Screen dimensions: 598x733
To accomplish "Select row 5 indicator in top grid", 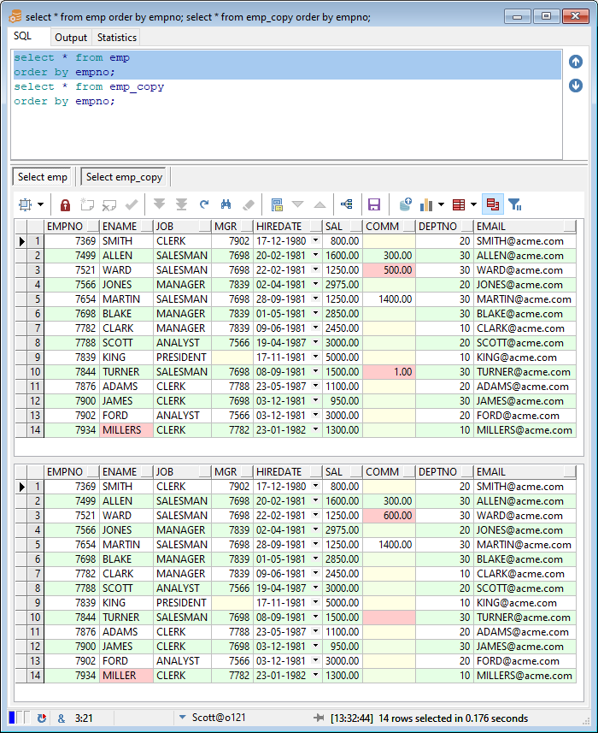I will click(36, 299).
